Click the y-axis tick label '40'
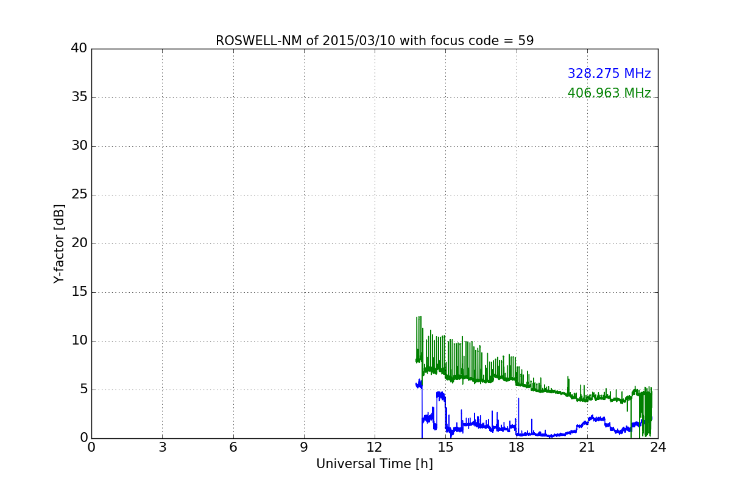This screenshot has width=731, height=487. click(79, 49)
